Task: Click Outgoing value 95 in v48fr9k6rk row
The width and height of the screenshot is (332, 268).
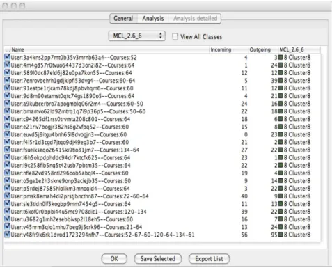Action: pos(274,235)
